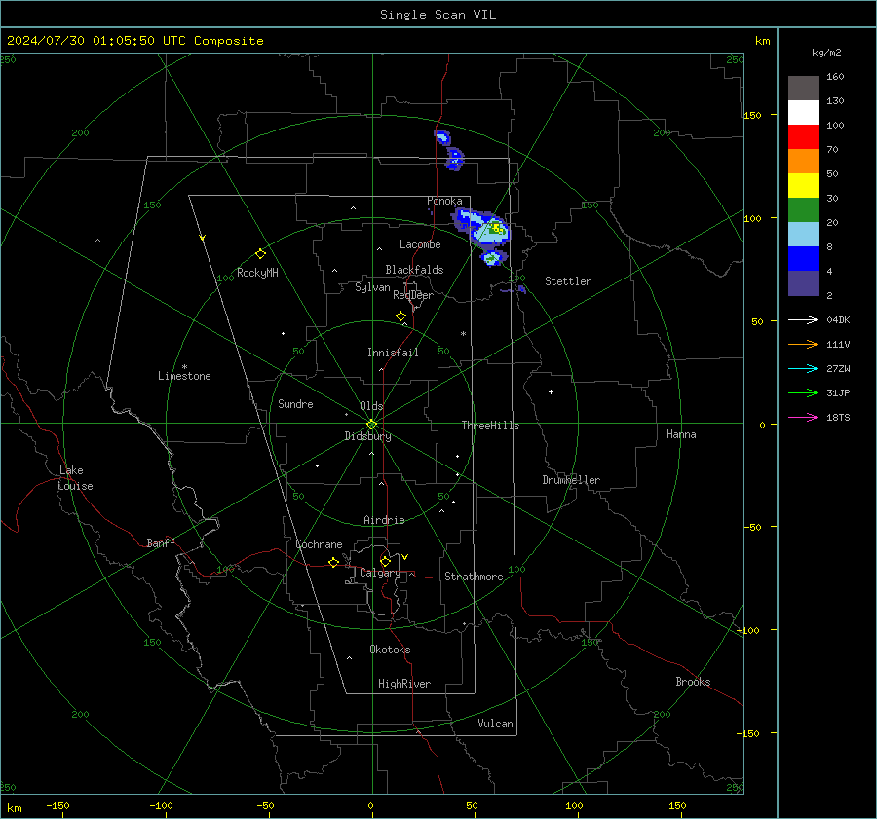
Task: Click the Banff town label
Action: (161, 543)
